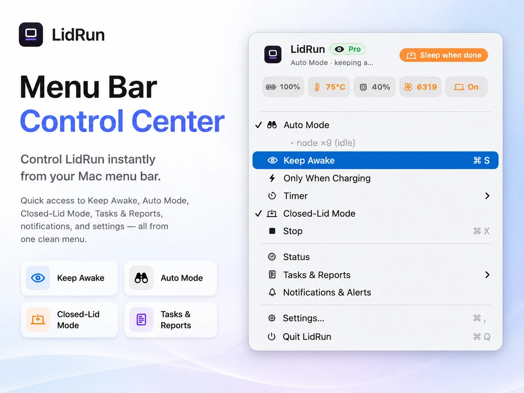Viewport: 524px width, 393px height.
Task: Click the "Quick access to Keep Awake" paragraph
Action: click(x=105, y=220)
